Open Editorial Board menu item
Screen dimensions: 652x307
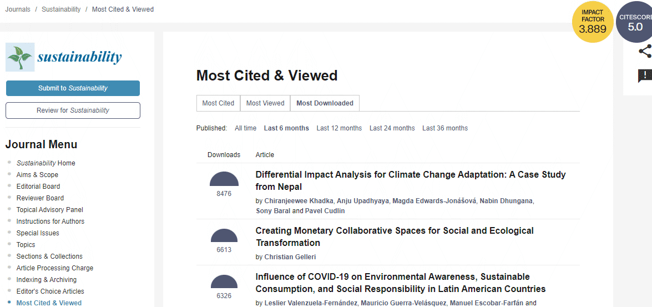tap(38, 187)
